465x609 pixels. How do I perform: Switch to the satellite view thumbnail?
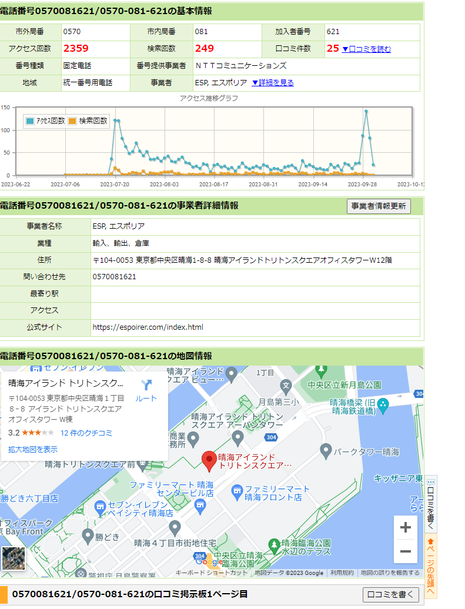point(13,558)
